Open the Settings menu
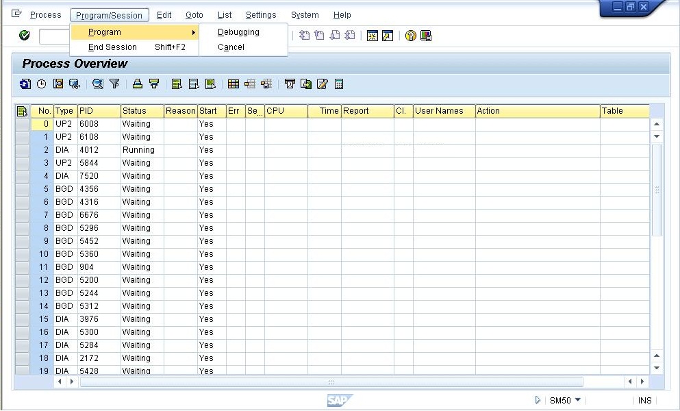This screenshot has width=680, height=411. click(x=261, y=14)
